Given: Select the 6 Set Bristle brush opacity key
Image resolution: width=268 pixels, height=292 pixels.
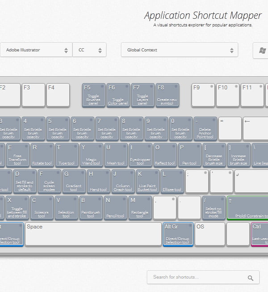Looking at the screenshot, I should click(x=83, y=129).
